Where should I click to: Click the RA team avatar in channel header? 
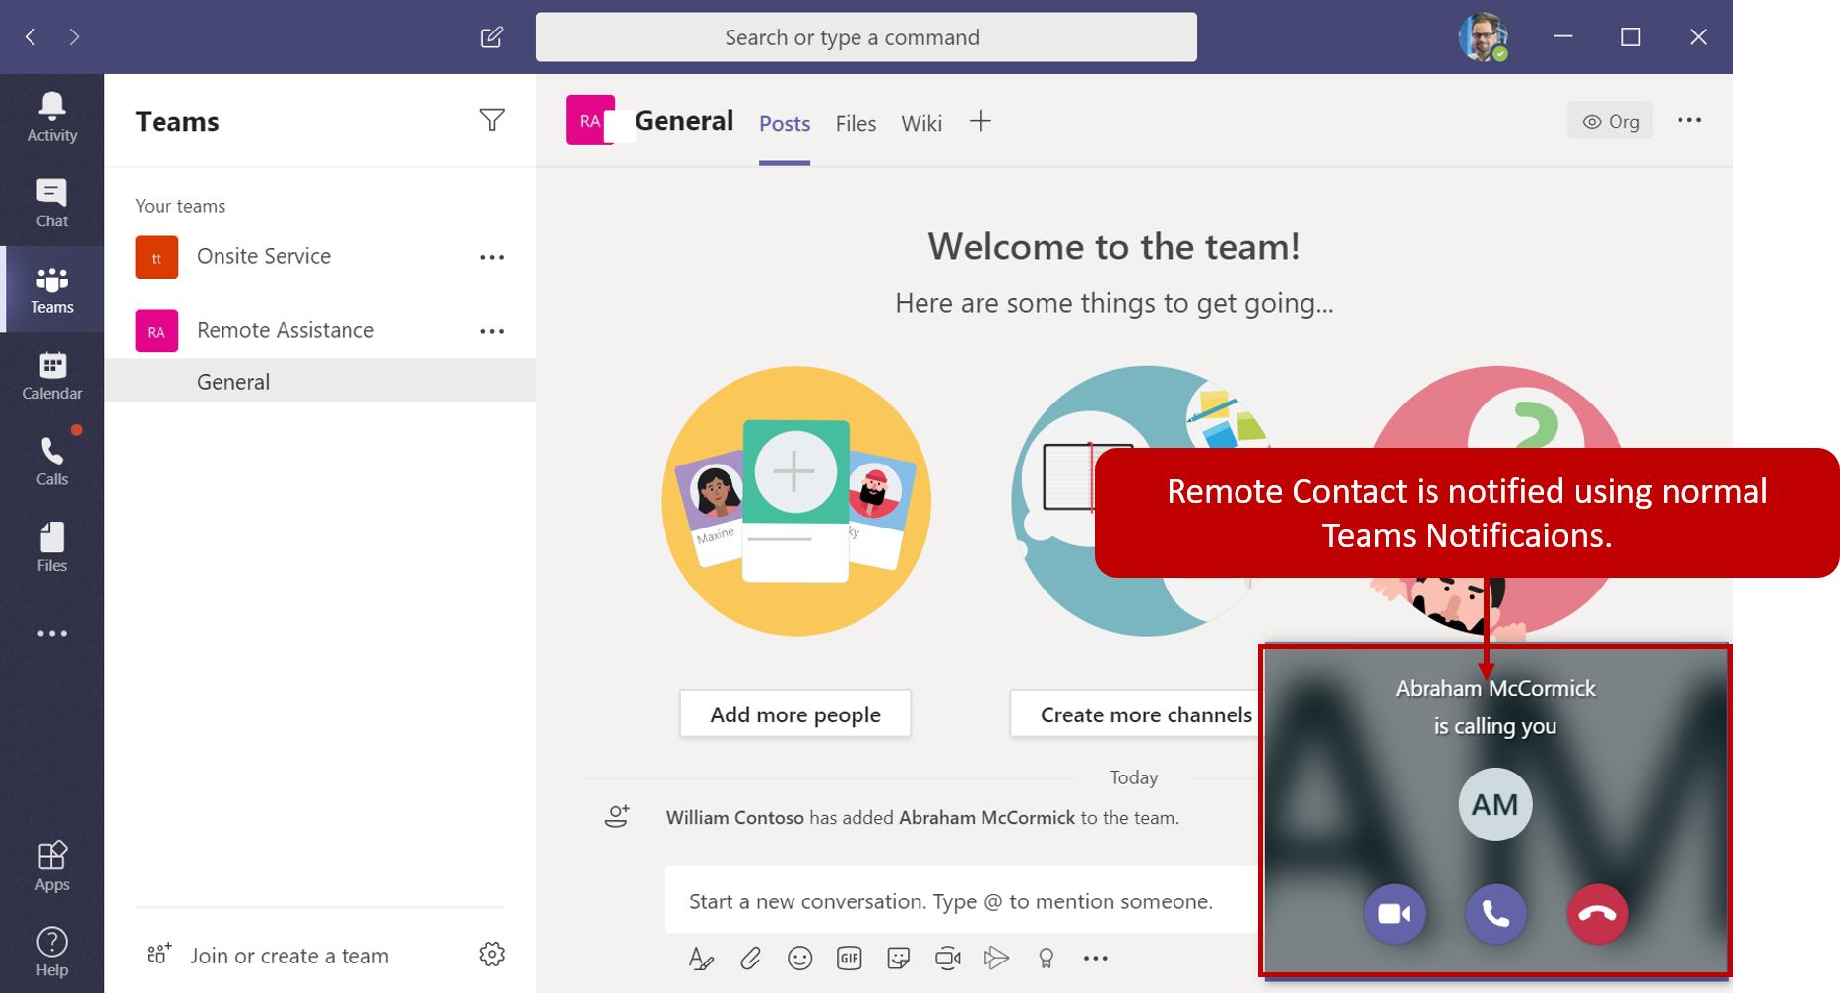tap(591, 120)
